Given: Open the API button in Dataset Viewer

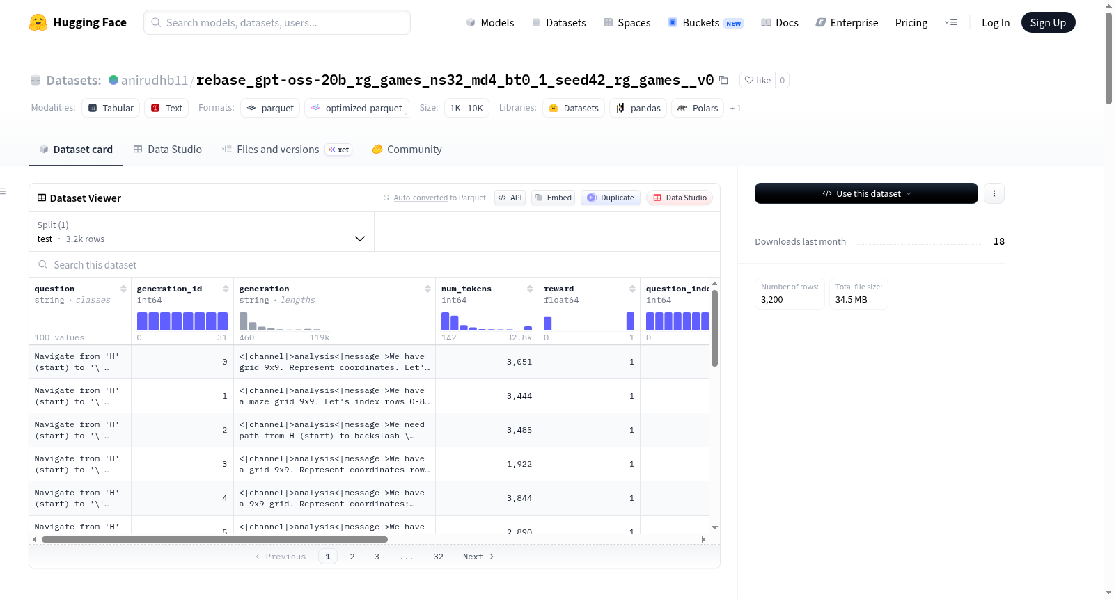Looking at the screenshot, I should (x=510, y=198).
